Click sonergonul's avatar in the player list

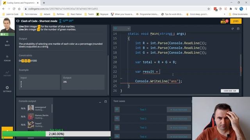pos(30,108)
